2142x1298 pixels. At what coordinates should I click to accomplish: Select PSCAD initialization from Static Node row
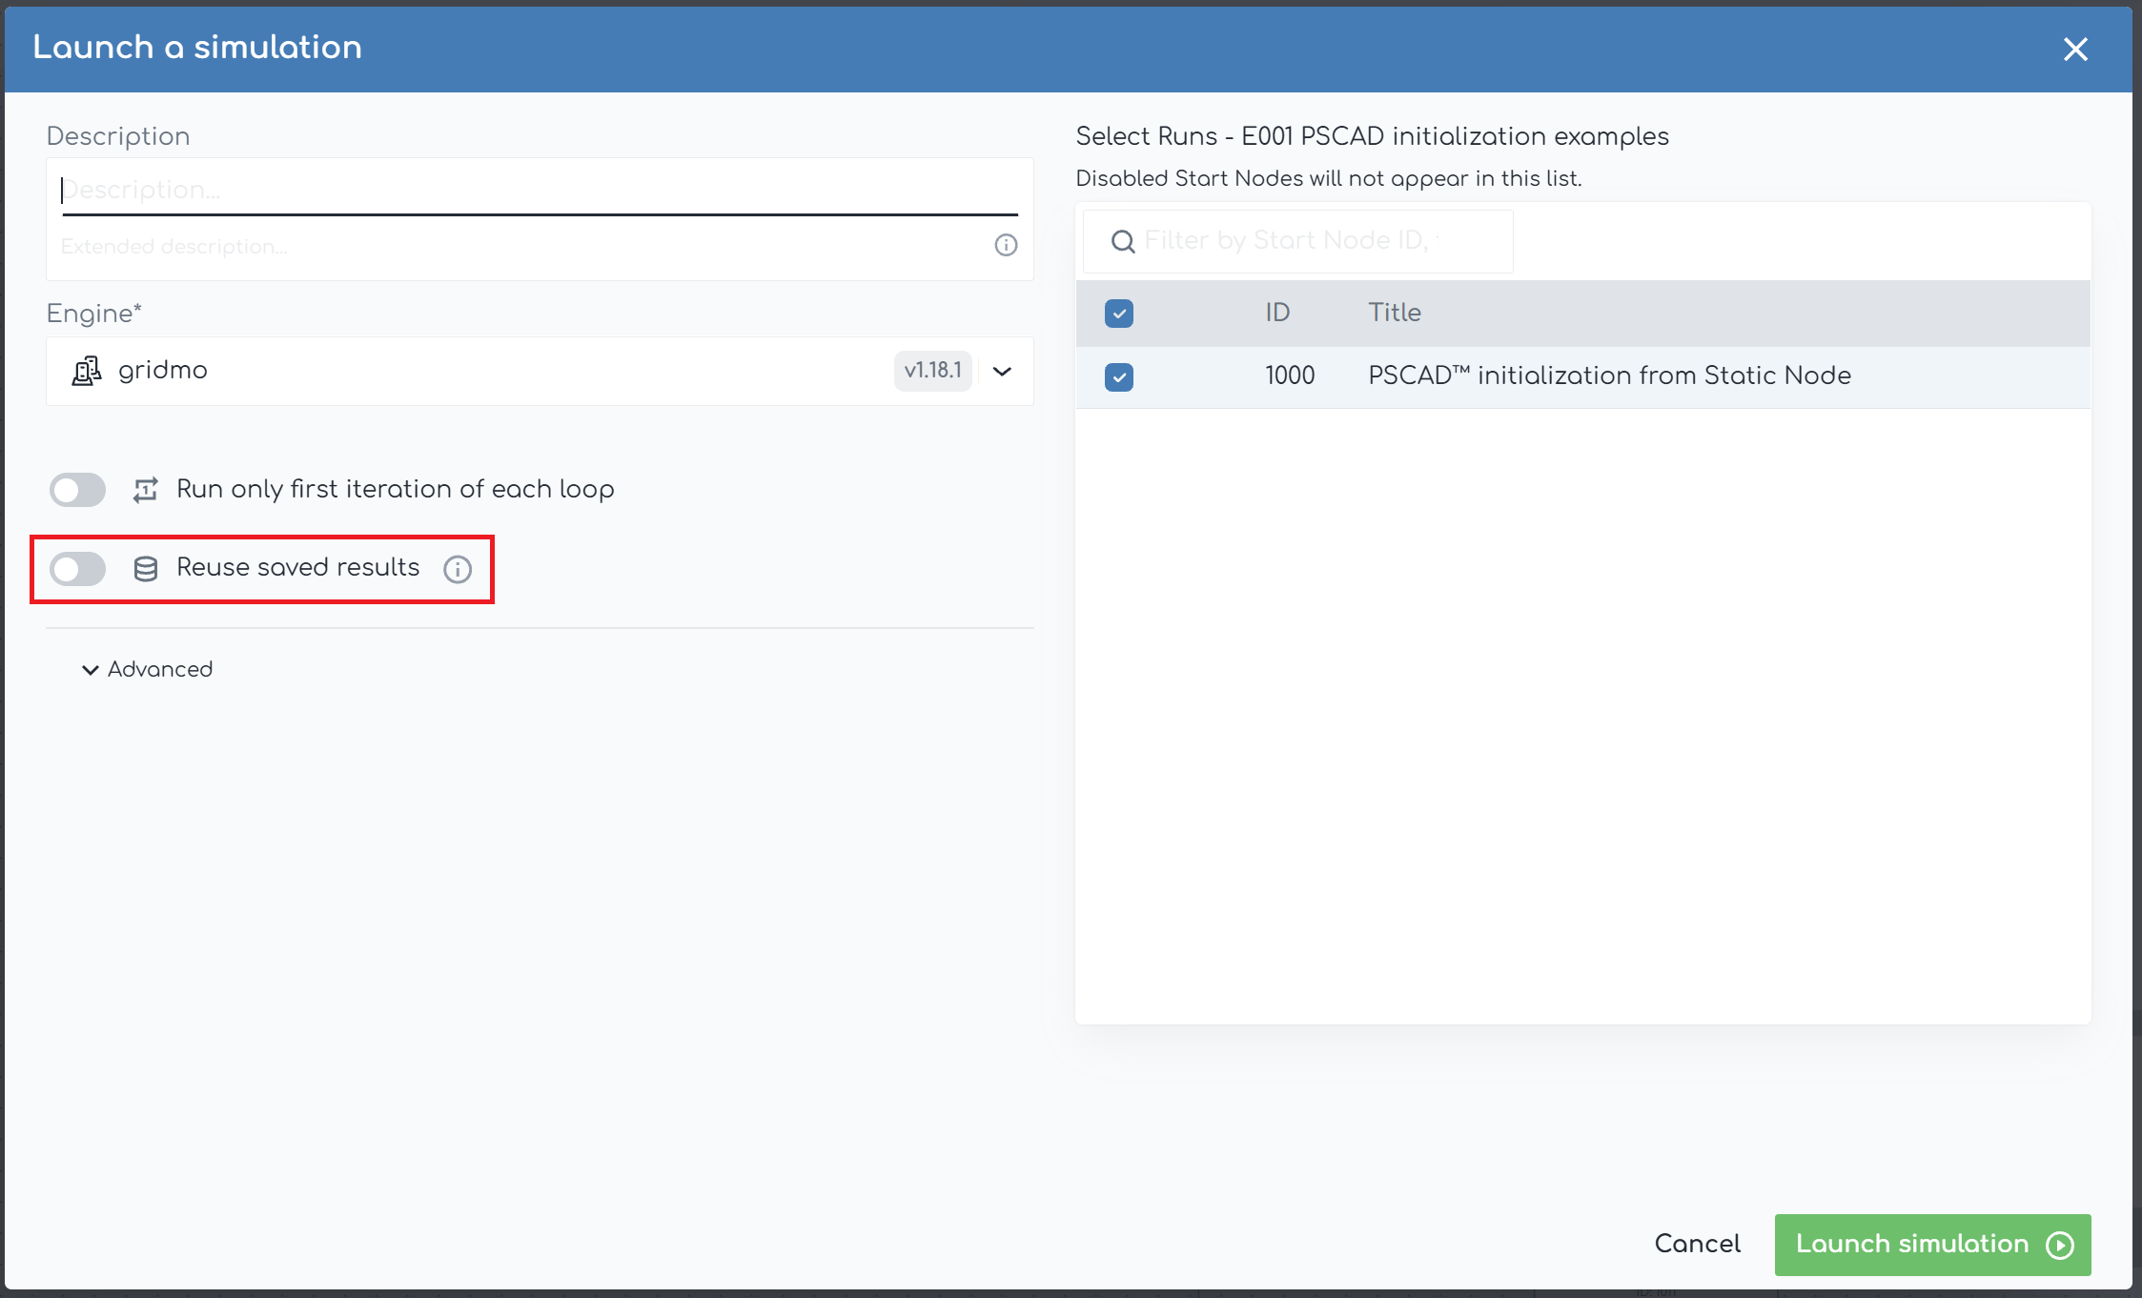pos(1582,377)
